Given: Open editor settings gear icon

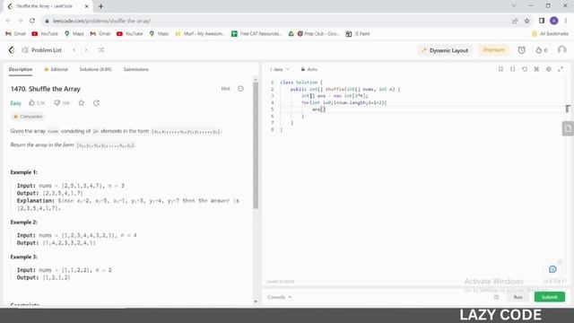Looking at the screenshot, I should point(548,69).
